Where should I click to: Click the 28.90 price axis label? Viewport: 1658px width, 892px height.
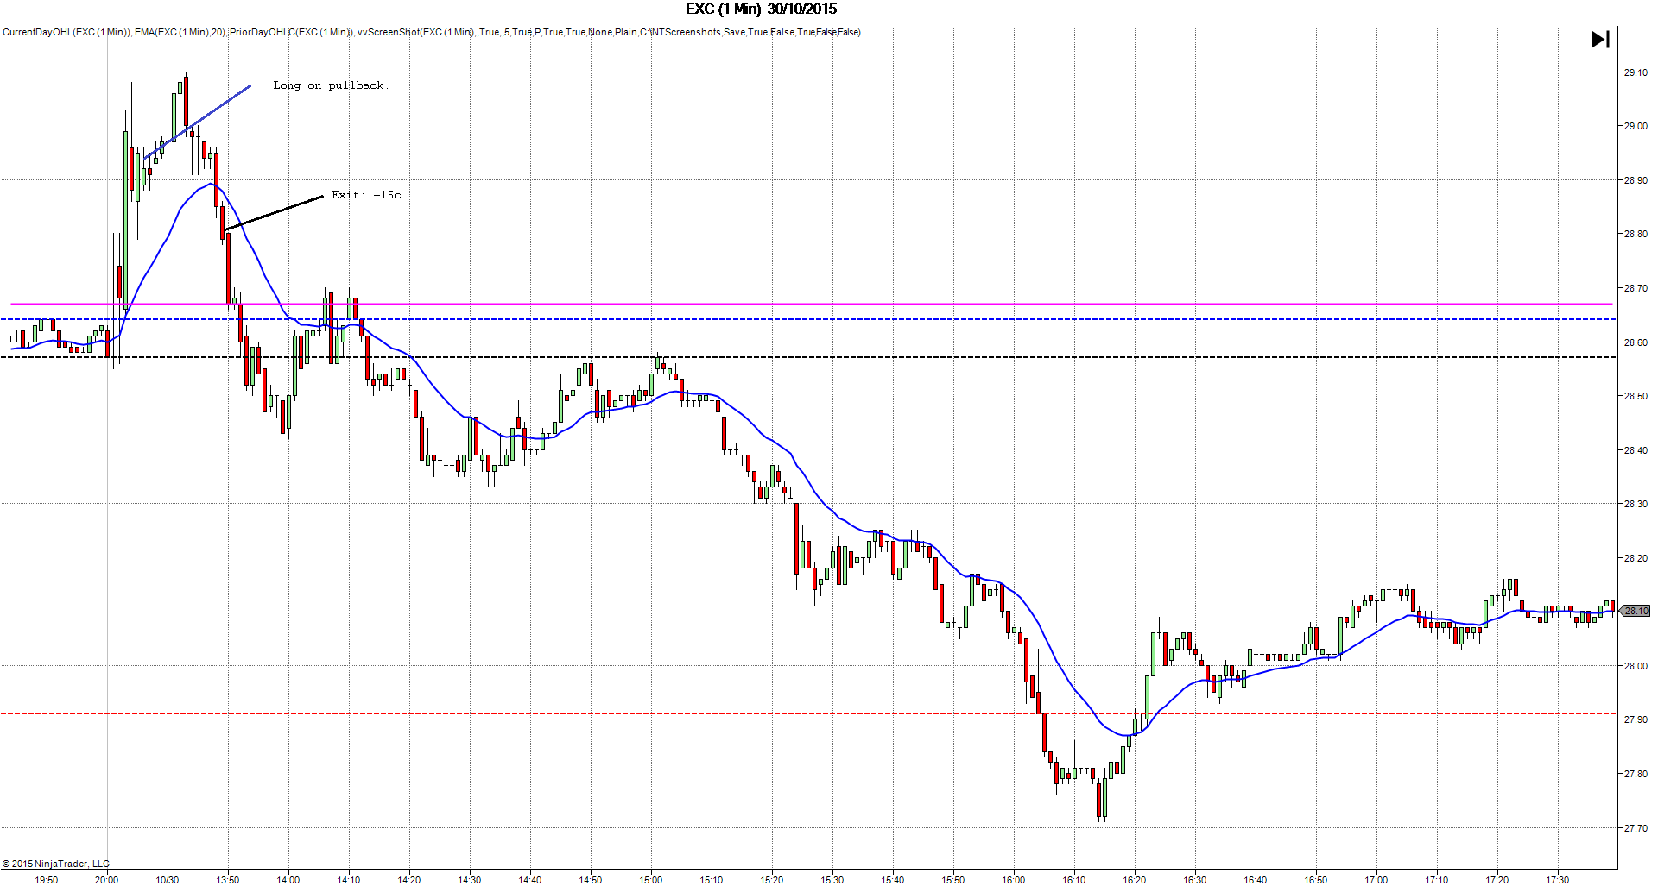[1635, 180]
